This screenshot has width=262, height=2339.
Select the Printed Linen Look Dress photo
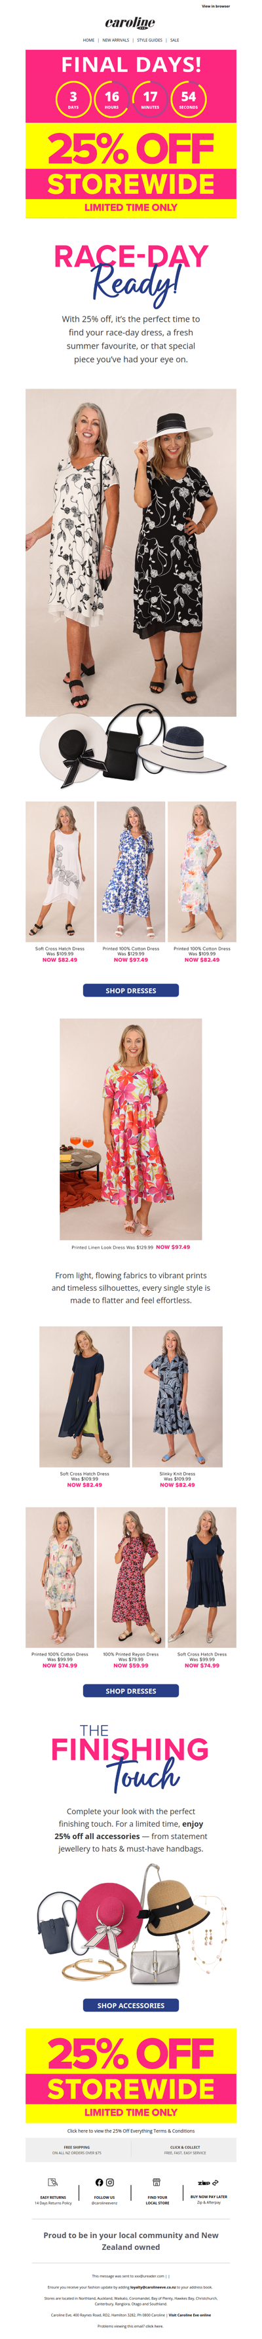pos(130,1129)
